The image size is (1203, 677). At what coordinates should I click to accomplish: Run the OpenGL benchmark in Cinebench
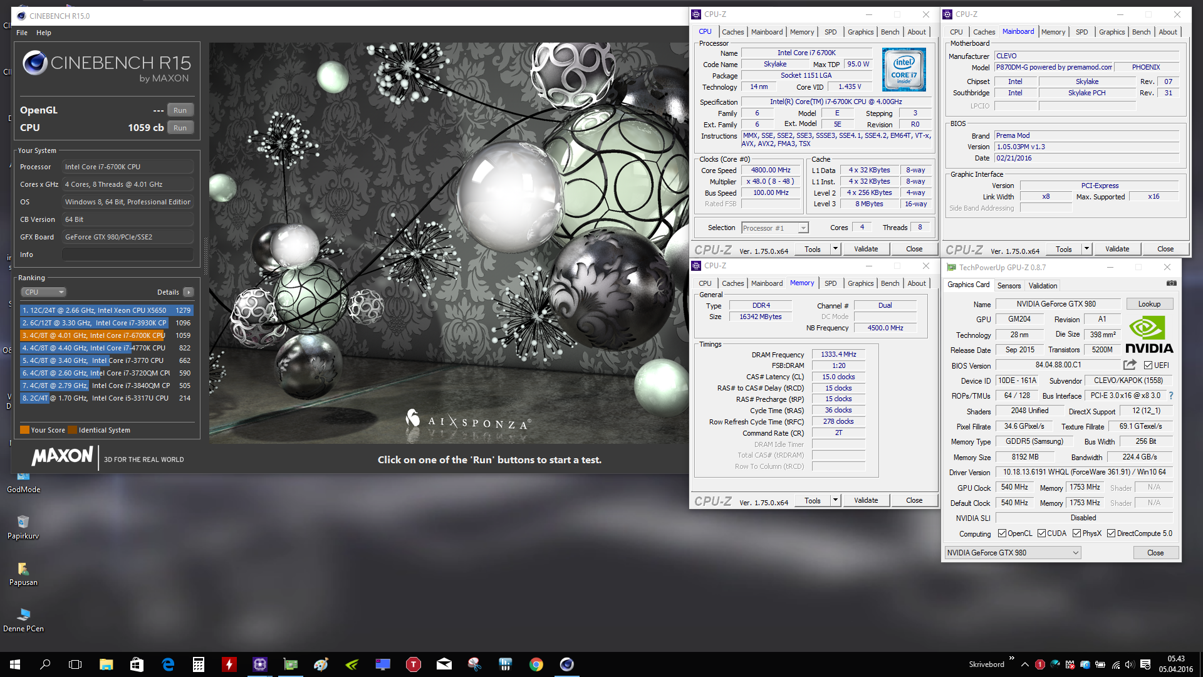click(180, 110)
